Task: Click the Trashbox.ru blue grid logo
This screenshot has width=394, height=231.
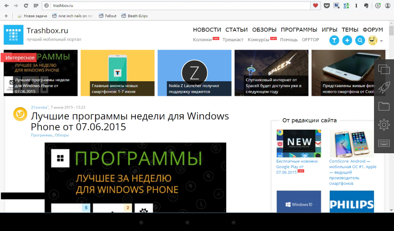Action: pyautogui.click(x=13, y=35)
